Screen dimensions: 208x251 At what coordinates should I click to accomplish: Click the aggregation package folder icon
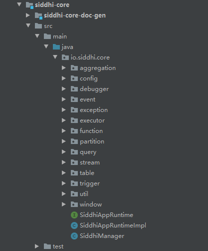pos(74,68)
